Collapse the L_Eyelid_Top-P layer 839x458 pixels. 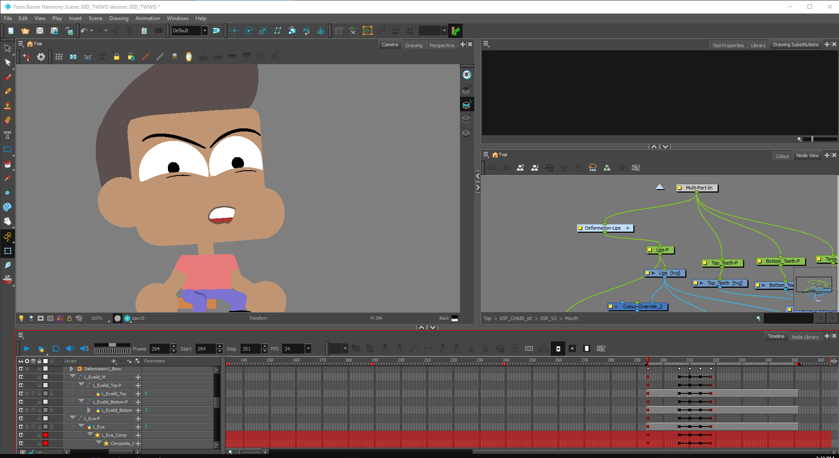[x=82, y=385]
